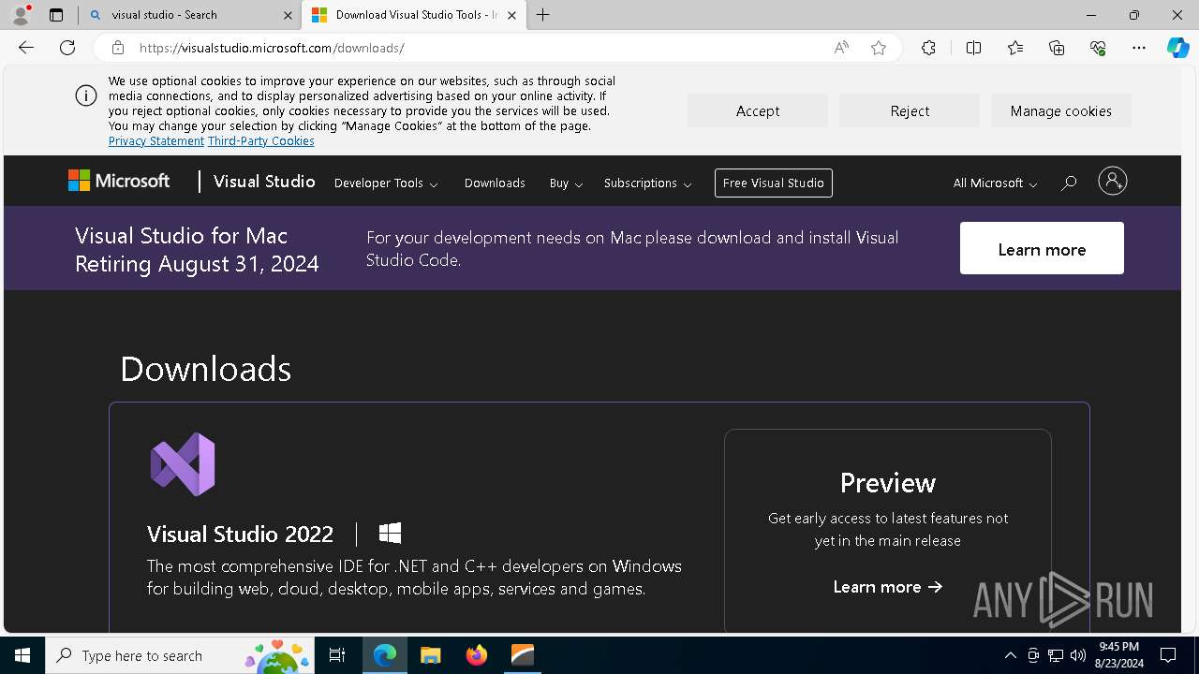Click the taskbar search box

[180, 655]
